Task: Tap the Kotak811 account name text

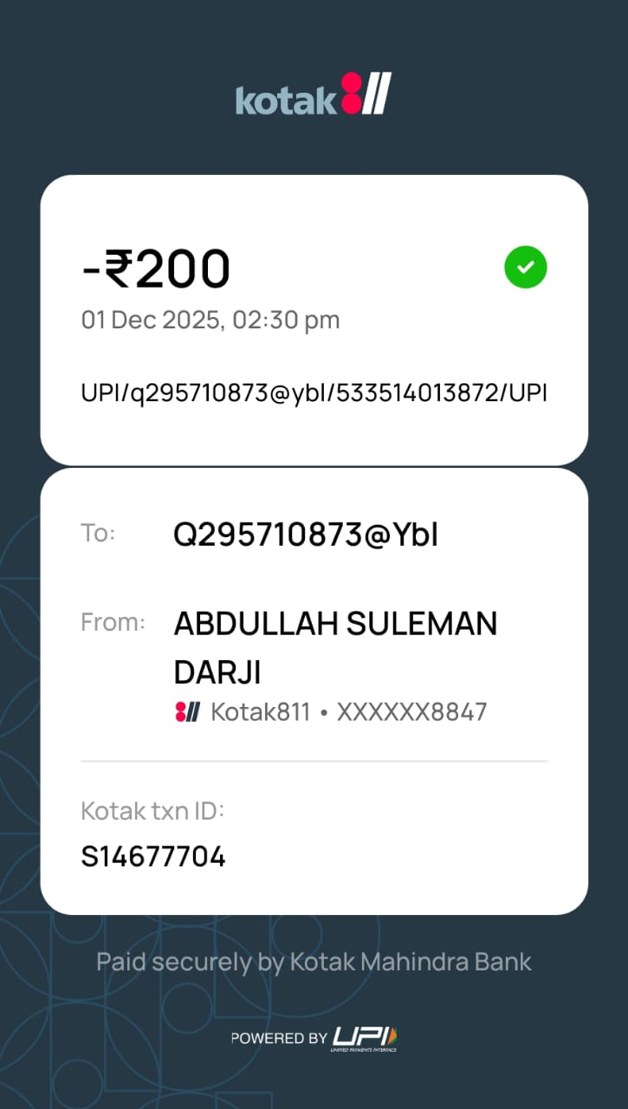Action: (261, 712)
